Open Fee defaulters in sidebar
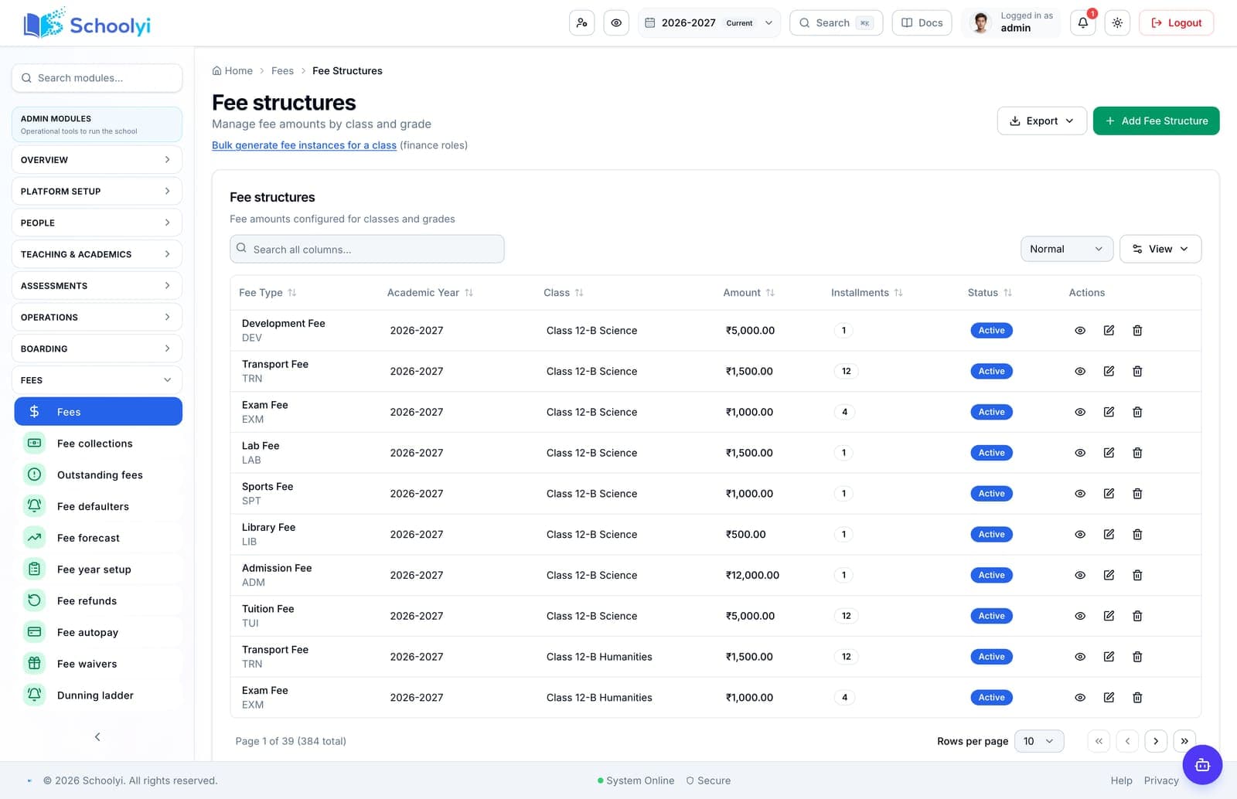Image resolution: width=1237 pixels, height=799 pixels. click(98, 507)
